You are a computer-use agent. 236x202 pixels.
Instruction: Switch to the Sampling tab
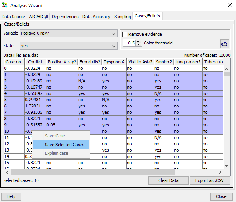tap(123, 17)
